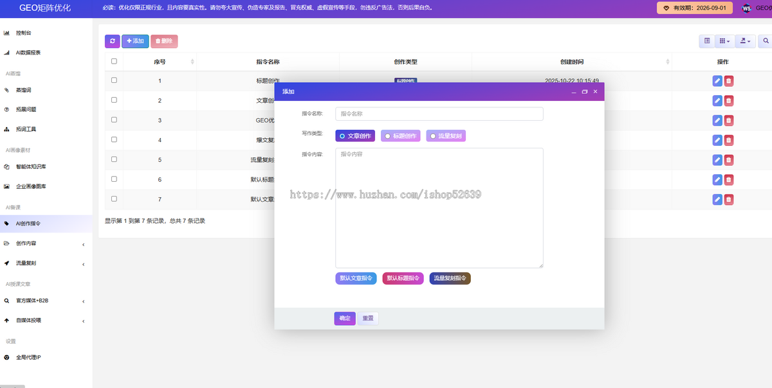Click the 确定 confirm button in dialog
Screen dimensions: 772x388
pyautogui.click(x=345, y=319)
